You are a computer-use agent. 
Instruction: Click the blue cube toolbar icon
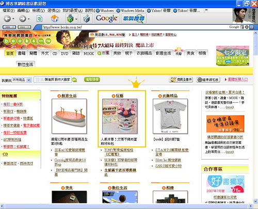pyautogui.click(x=87, y=19)
